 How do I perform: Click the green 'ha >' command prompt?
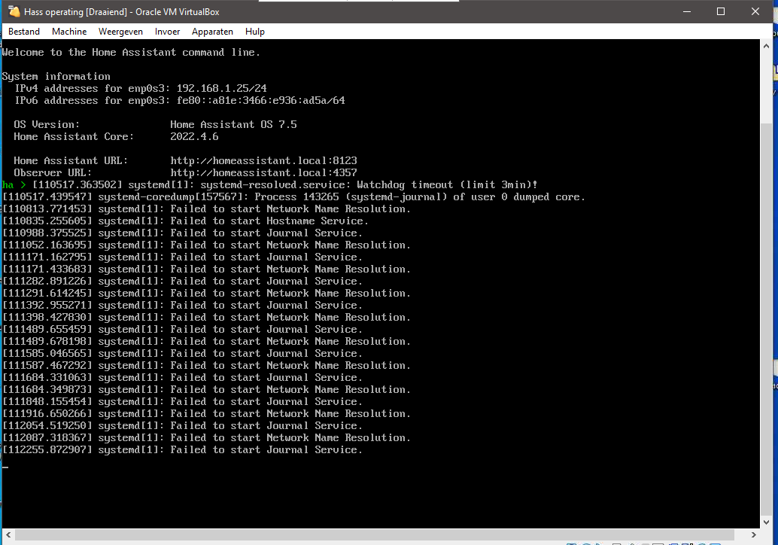14,184
